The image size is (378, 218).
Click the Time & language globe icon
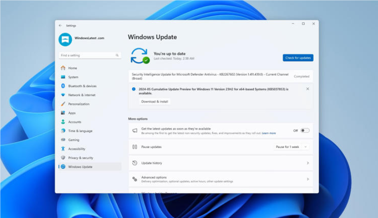click(63, 131)
